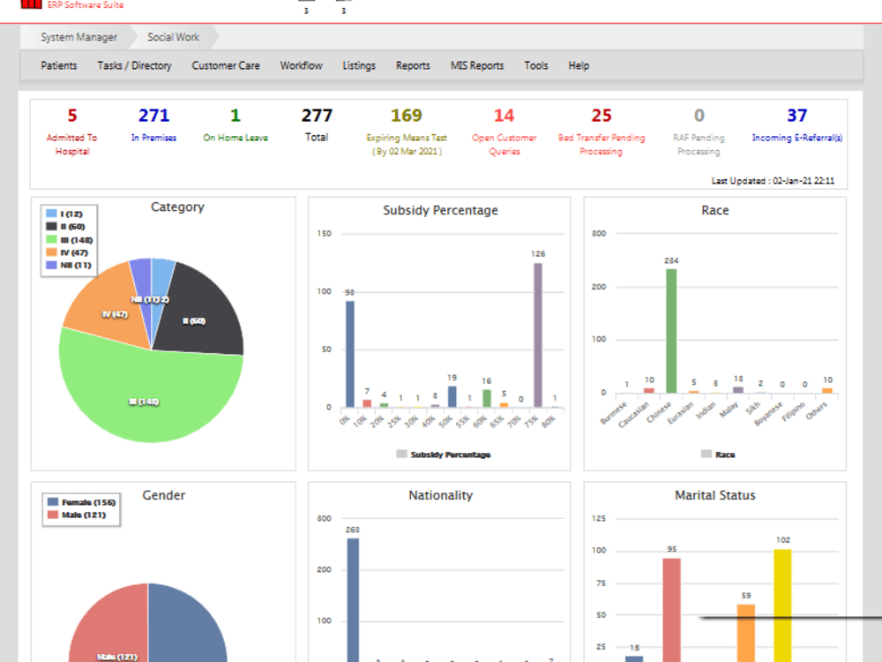Open RAF Pending Processing count 0

699,116
